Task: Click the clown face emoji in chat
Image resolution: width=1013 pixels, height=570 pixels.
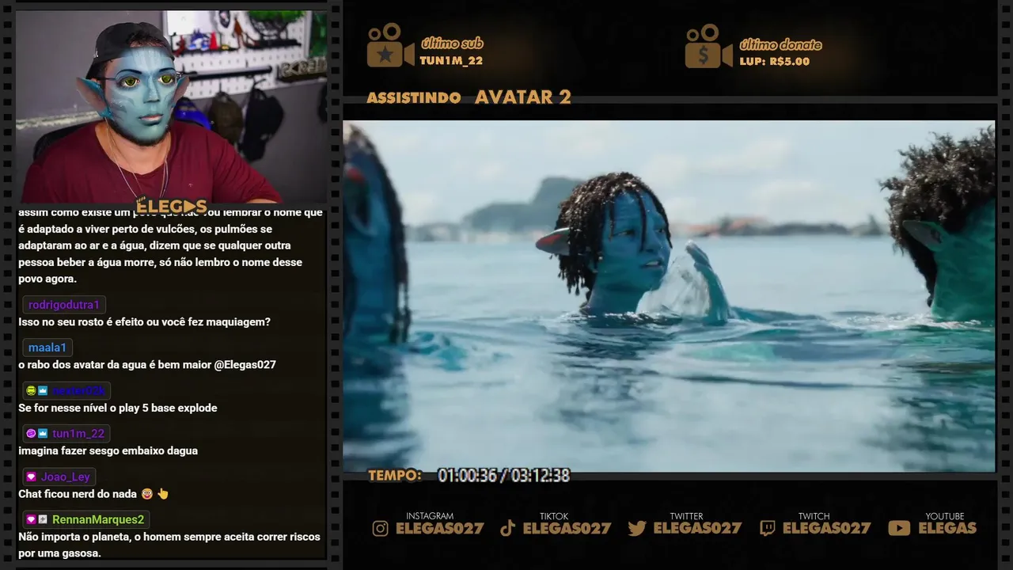Action: 146,493
